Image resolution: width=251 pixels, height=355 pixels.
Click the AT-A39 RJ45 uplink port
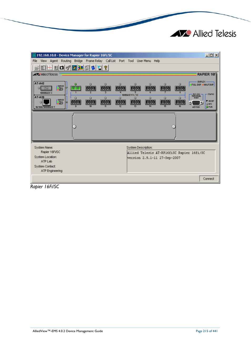47,102
